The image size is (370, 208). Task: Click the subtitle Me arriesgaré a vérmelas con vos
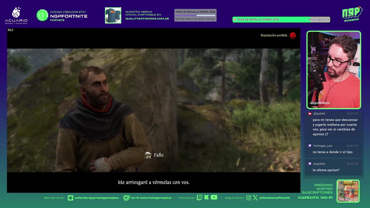point(153,182)
